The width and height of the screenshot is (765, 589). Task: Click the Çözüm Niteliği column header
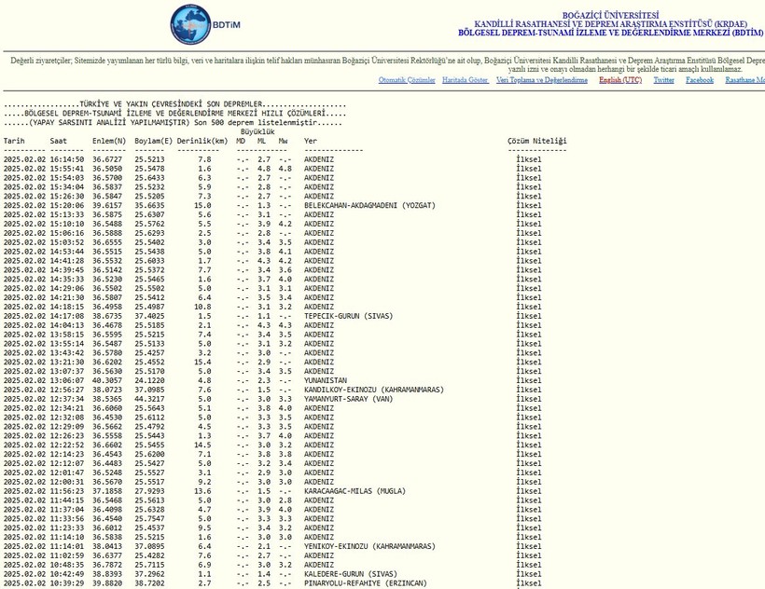[536, 141]
